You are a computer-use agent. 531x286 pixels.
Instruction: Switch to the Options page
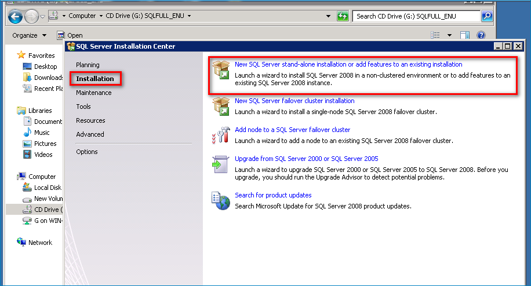(x=87, y=152)
